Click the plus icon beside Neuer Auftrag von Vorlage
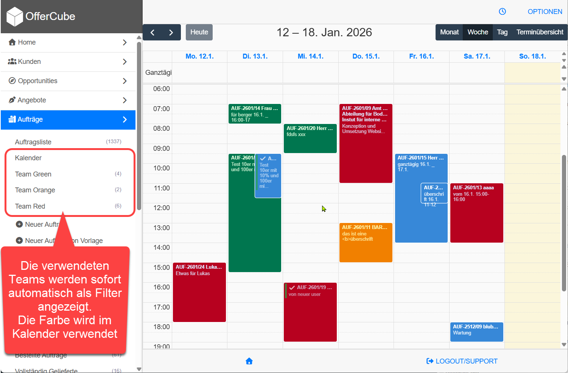The width and height of the screenshot is (568, 373). pyautogui.click(x=19, y=240)
